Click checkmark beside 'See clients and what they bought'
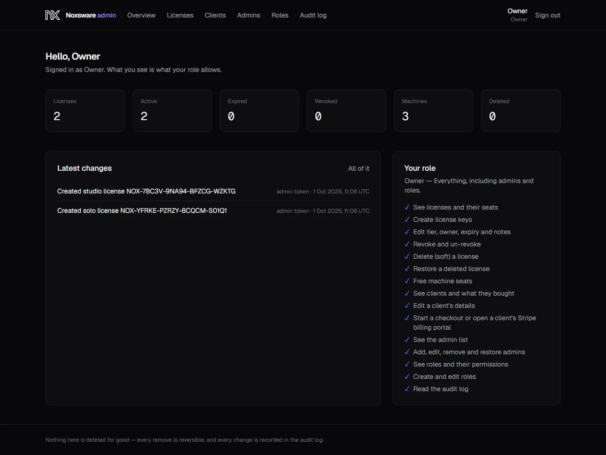This screenshot has width=606, height=455. [407, 293]
